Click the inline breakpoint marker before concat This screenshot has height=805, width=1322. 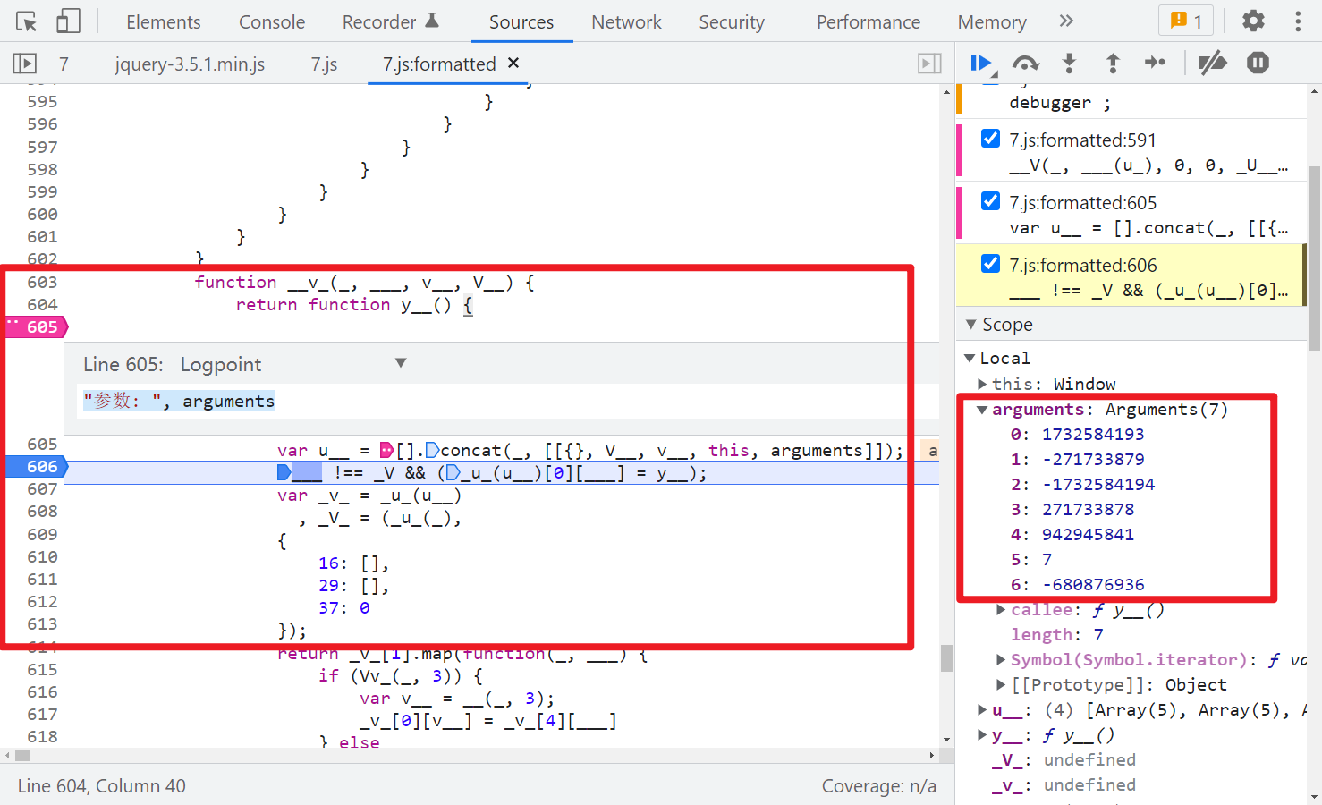432,450
